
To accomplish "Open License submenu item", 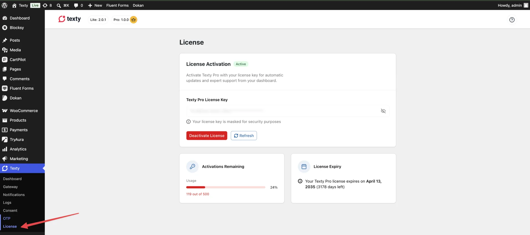I will (10, 226).
